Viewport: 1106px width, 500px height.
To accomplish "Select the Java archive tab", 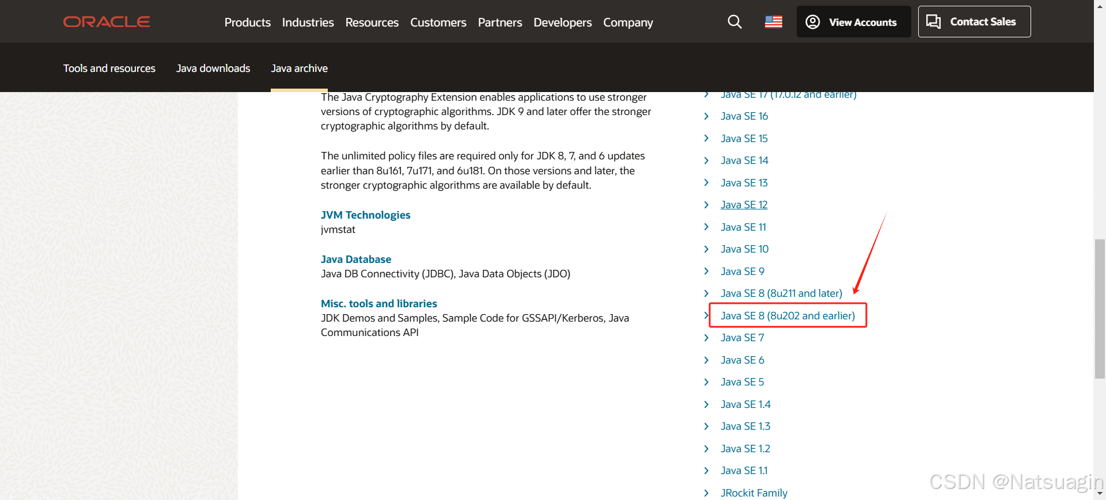I will click(x=300, y=68).
